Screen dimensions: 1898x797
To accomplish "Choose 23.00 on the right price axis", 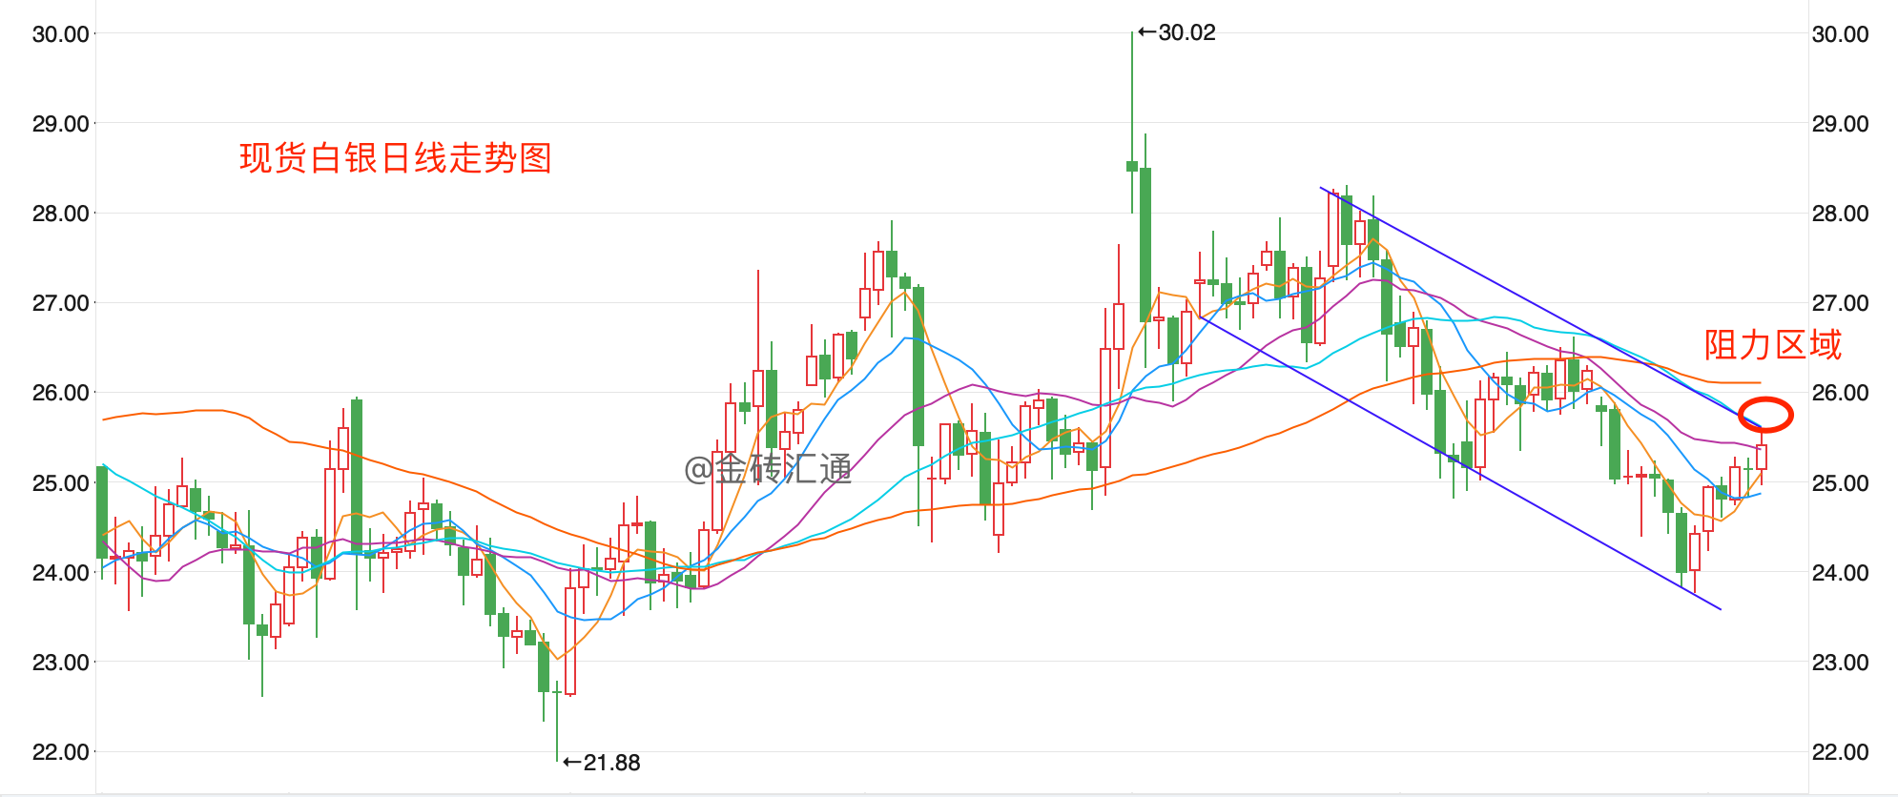I will [1841, 663].
